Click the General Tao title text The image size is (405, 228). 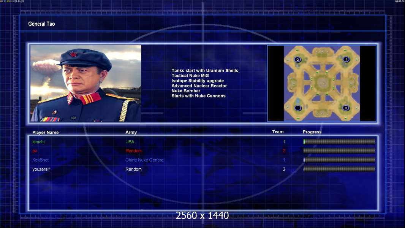[41, 24]
